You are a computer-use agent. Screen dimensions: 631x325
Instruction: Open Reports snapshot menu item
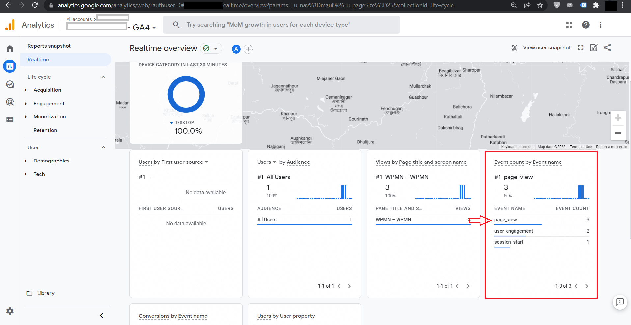pos(49,46)
